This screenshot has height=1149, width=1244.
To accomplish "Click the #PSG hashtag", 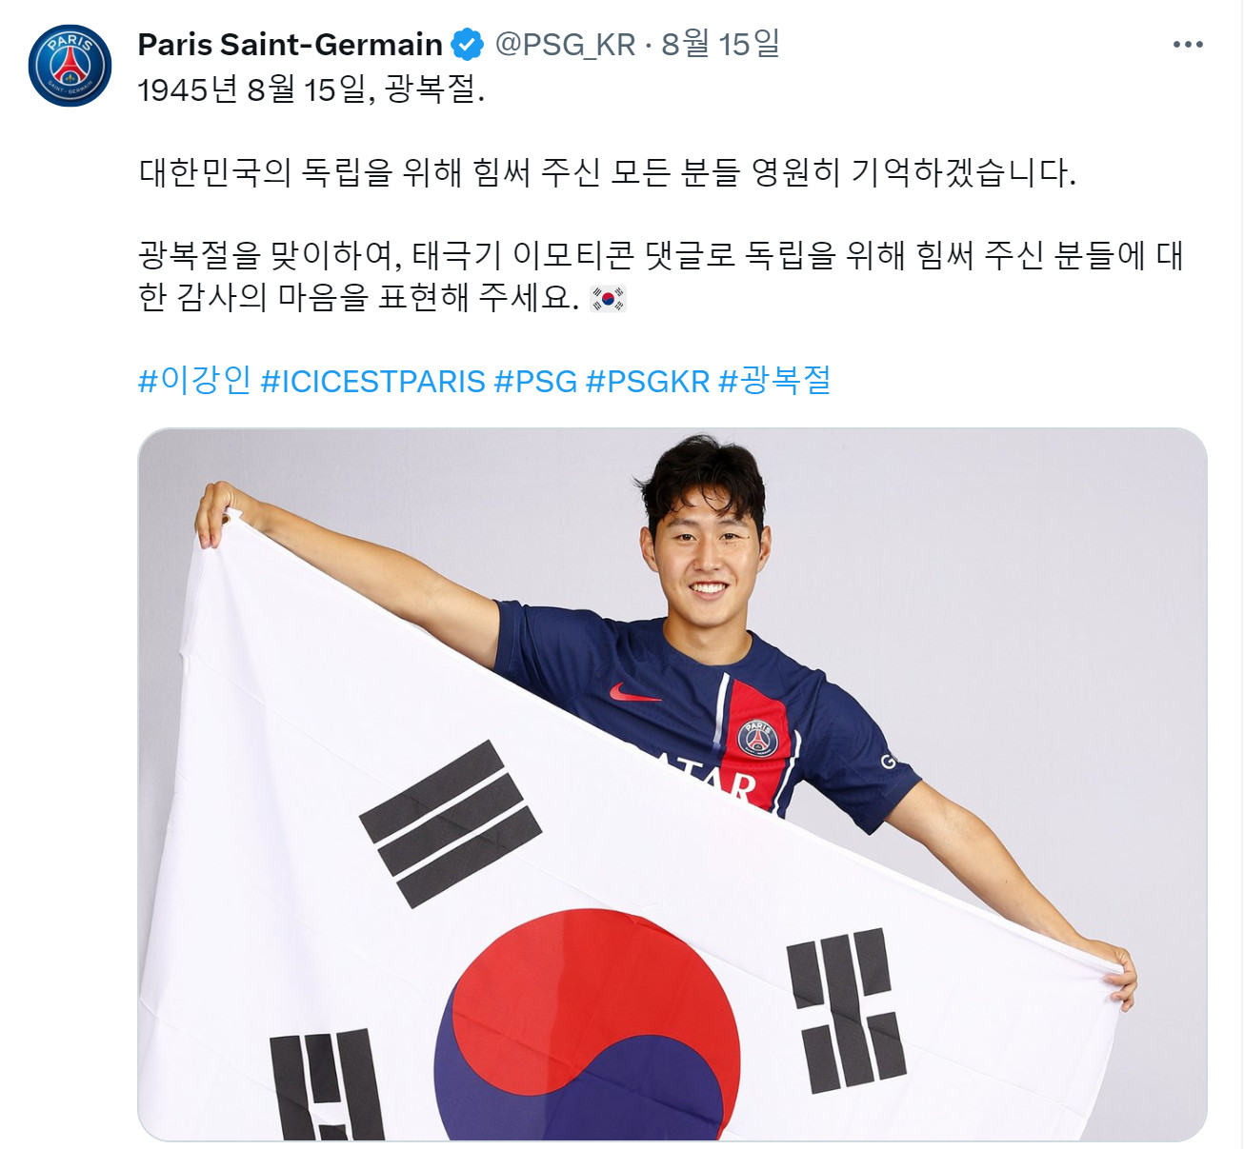I will (x=535, y=381).
